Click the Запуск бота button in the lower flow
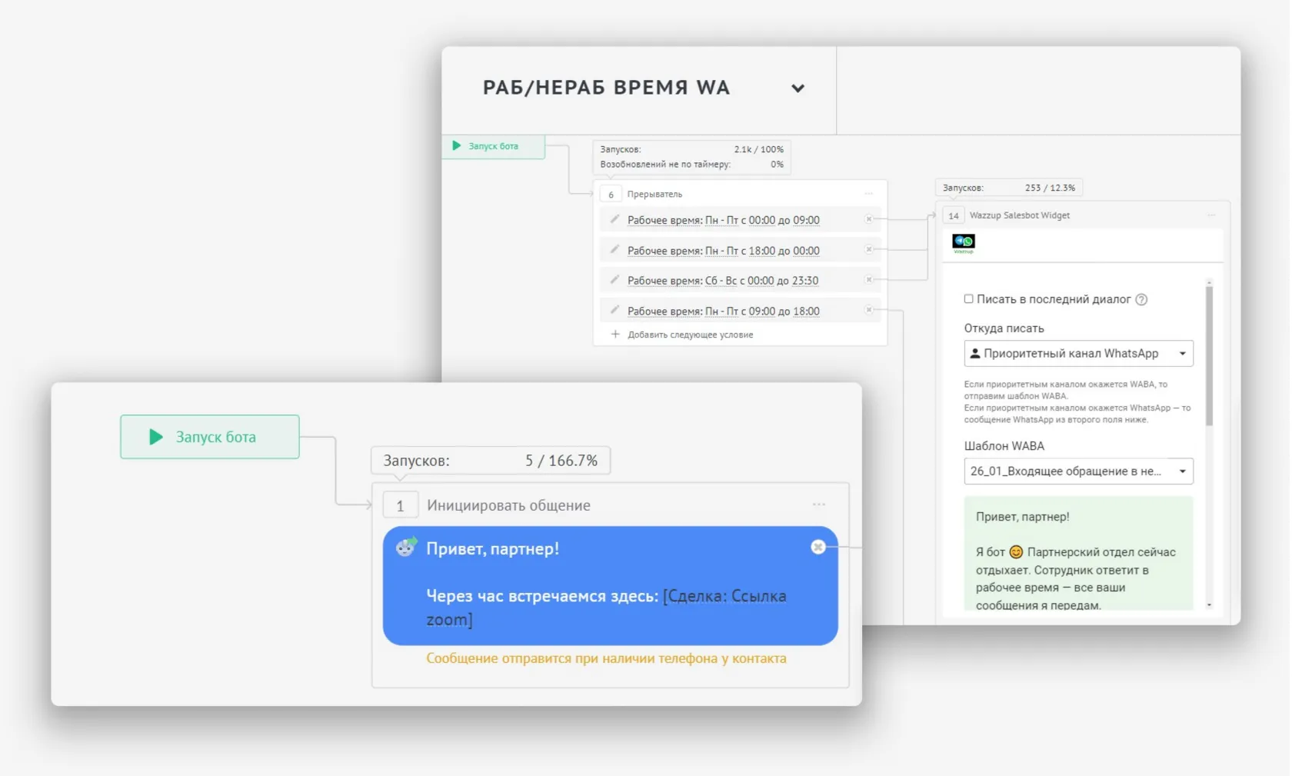This screenshot has height=776, width=1292. (209, 436)
